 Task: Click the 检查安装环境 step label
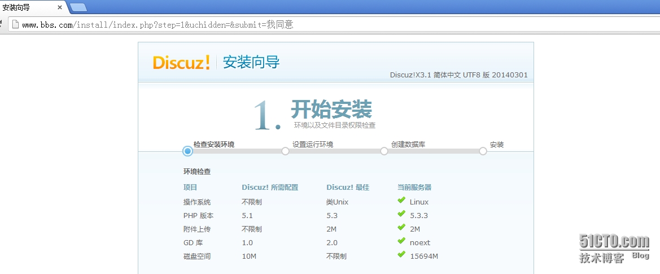[214, 145]
